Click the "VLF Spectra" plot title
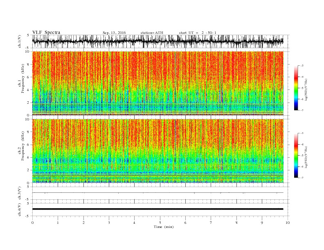 tap(46, 32)
